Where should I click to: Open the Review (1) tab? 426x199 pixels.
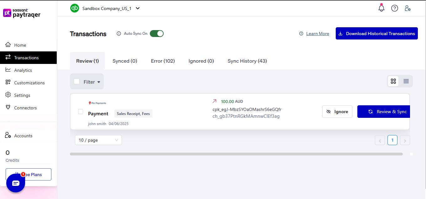tap(87, 61)
